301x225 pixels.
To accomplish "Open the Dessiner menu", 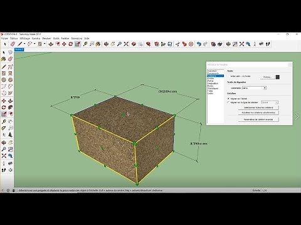I will (x=46, y=39).
